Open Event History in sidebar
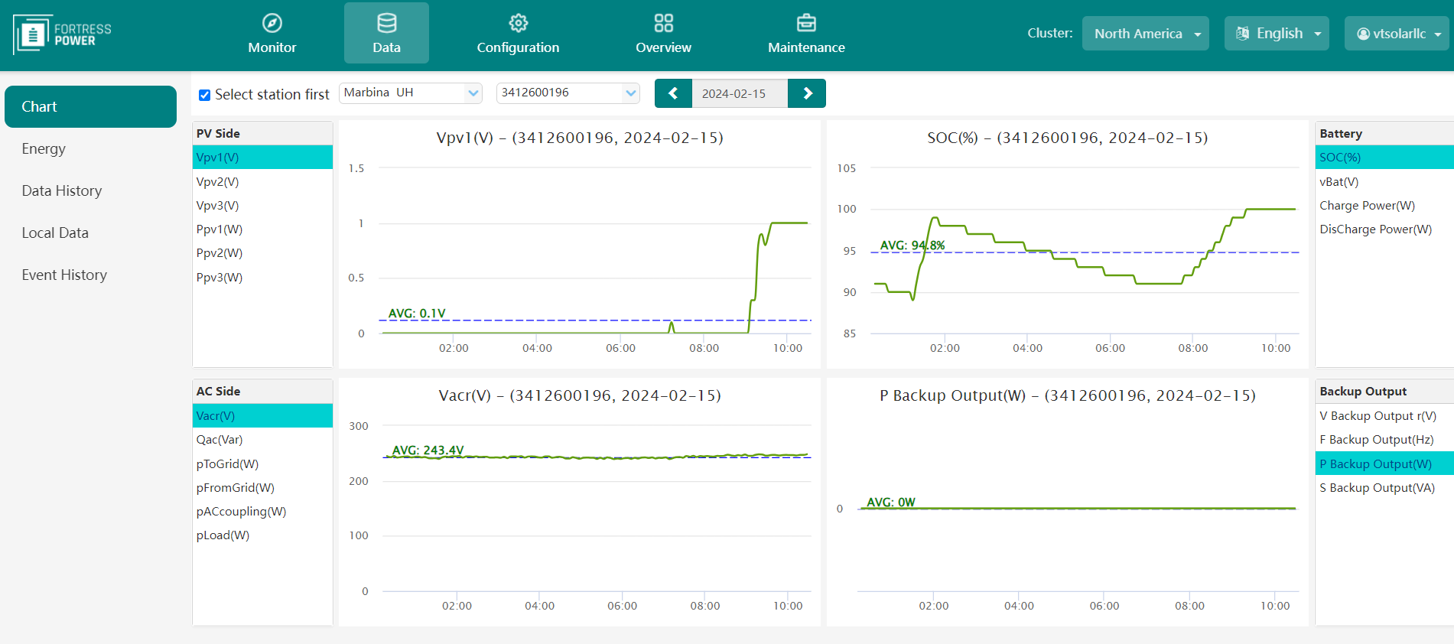1454x644 pixels. point(64,275)
